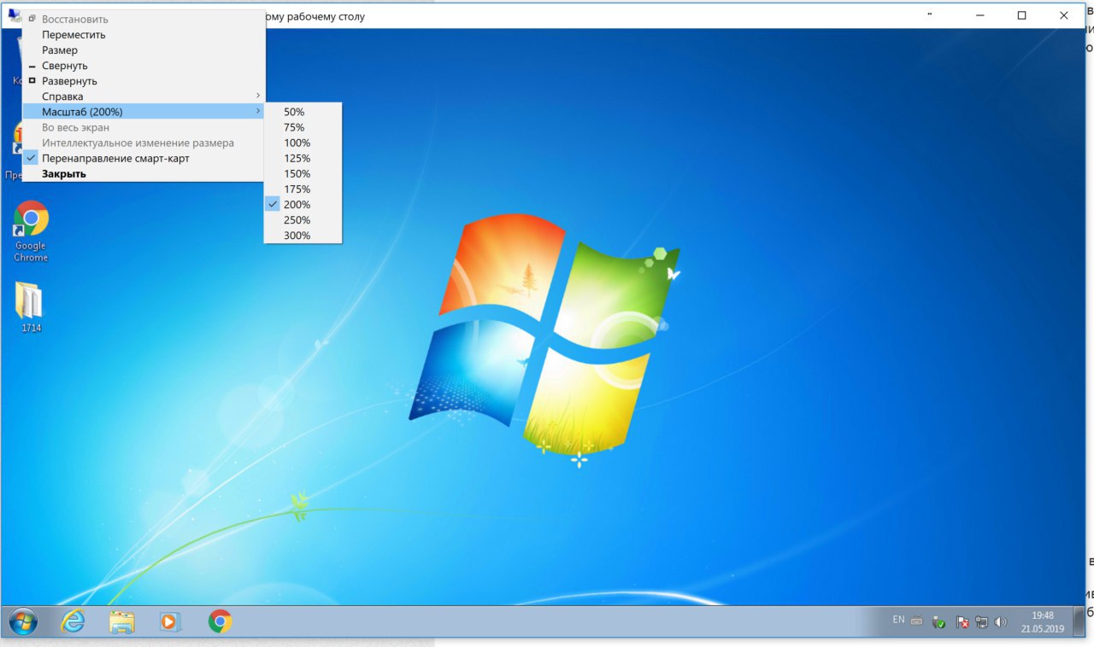Expand the Справка submenu

point(143,96)
